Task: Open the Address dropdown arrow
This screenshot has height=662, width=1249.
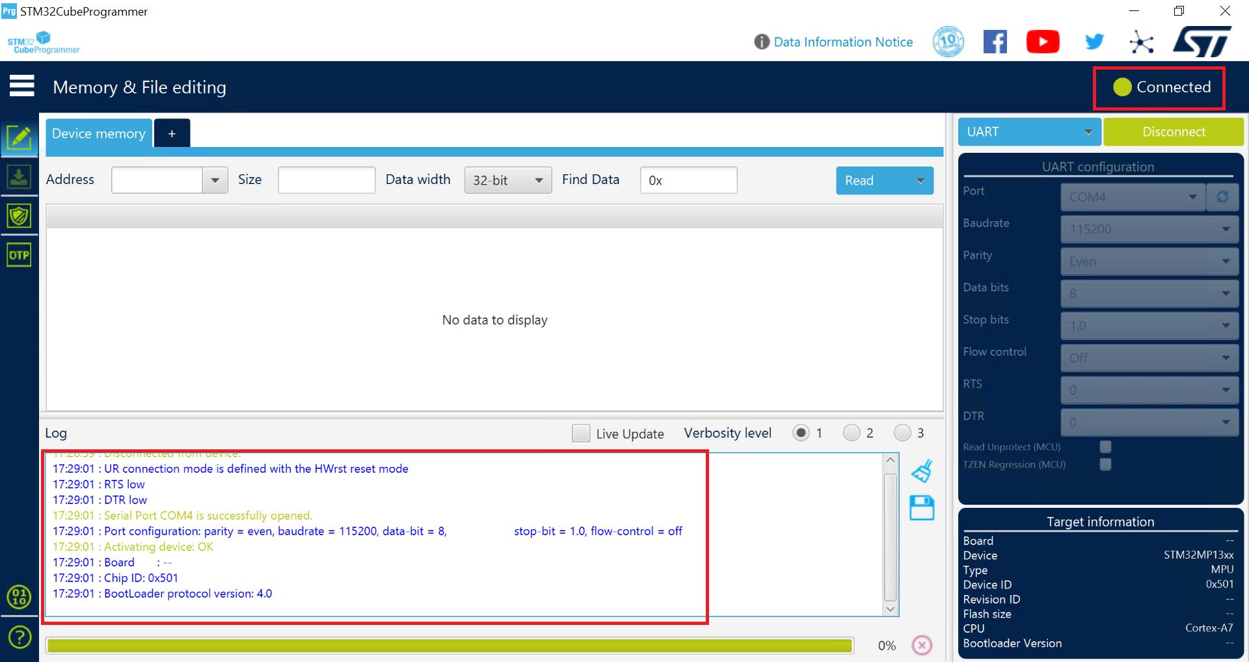Action: tap(215, 180)
